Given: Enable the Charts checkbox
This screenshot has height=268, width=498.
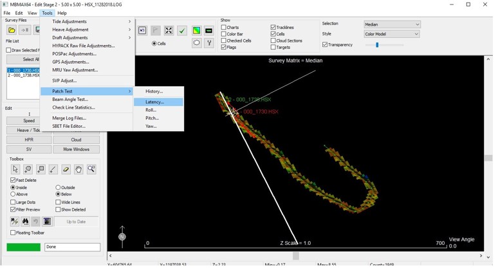Looking at the screenshot, I should [224, 27].
